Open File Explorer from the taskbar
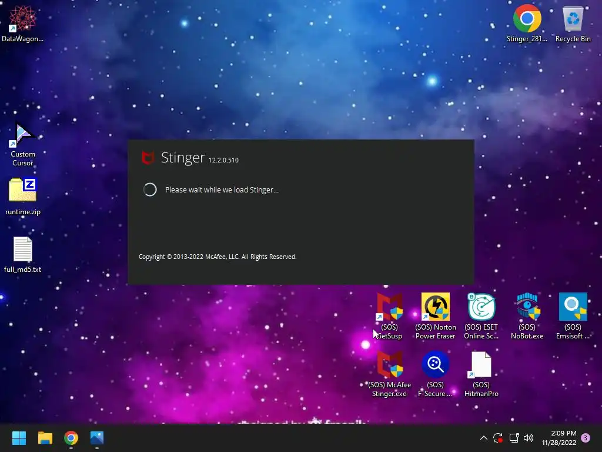 45,438
